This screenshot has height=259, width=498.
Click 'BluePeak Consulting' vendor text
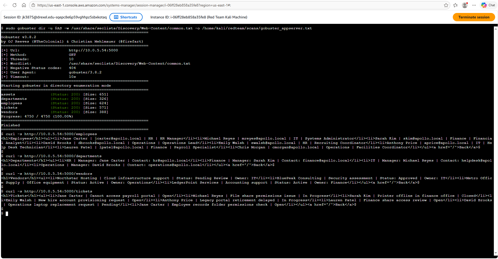coord(299,178)
